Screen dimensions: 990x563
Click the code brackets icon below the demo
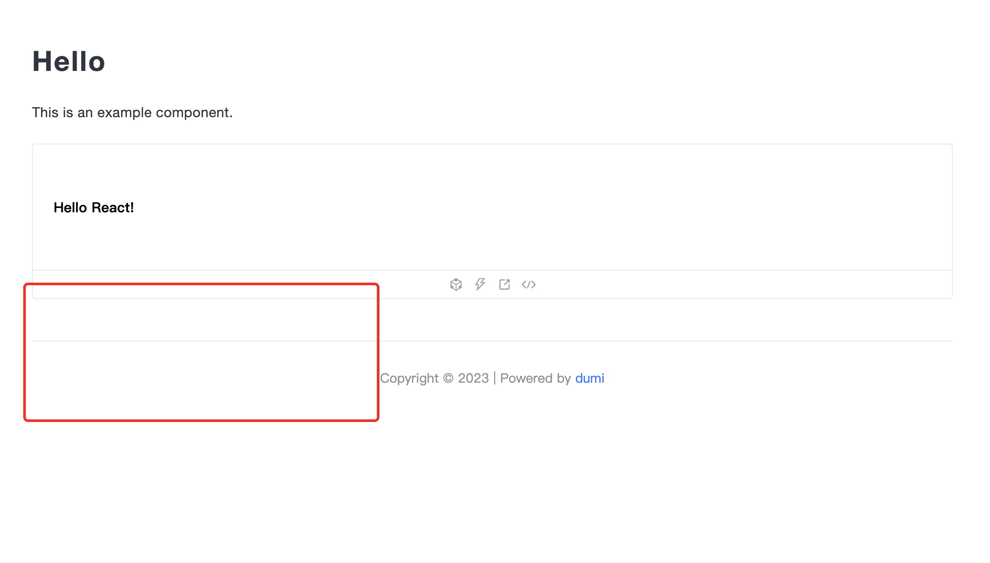[529, 285]
